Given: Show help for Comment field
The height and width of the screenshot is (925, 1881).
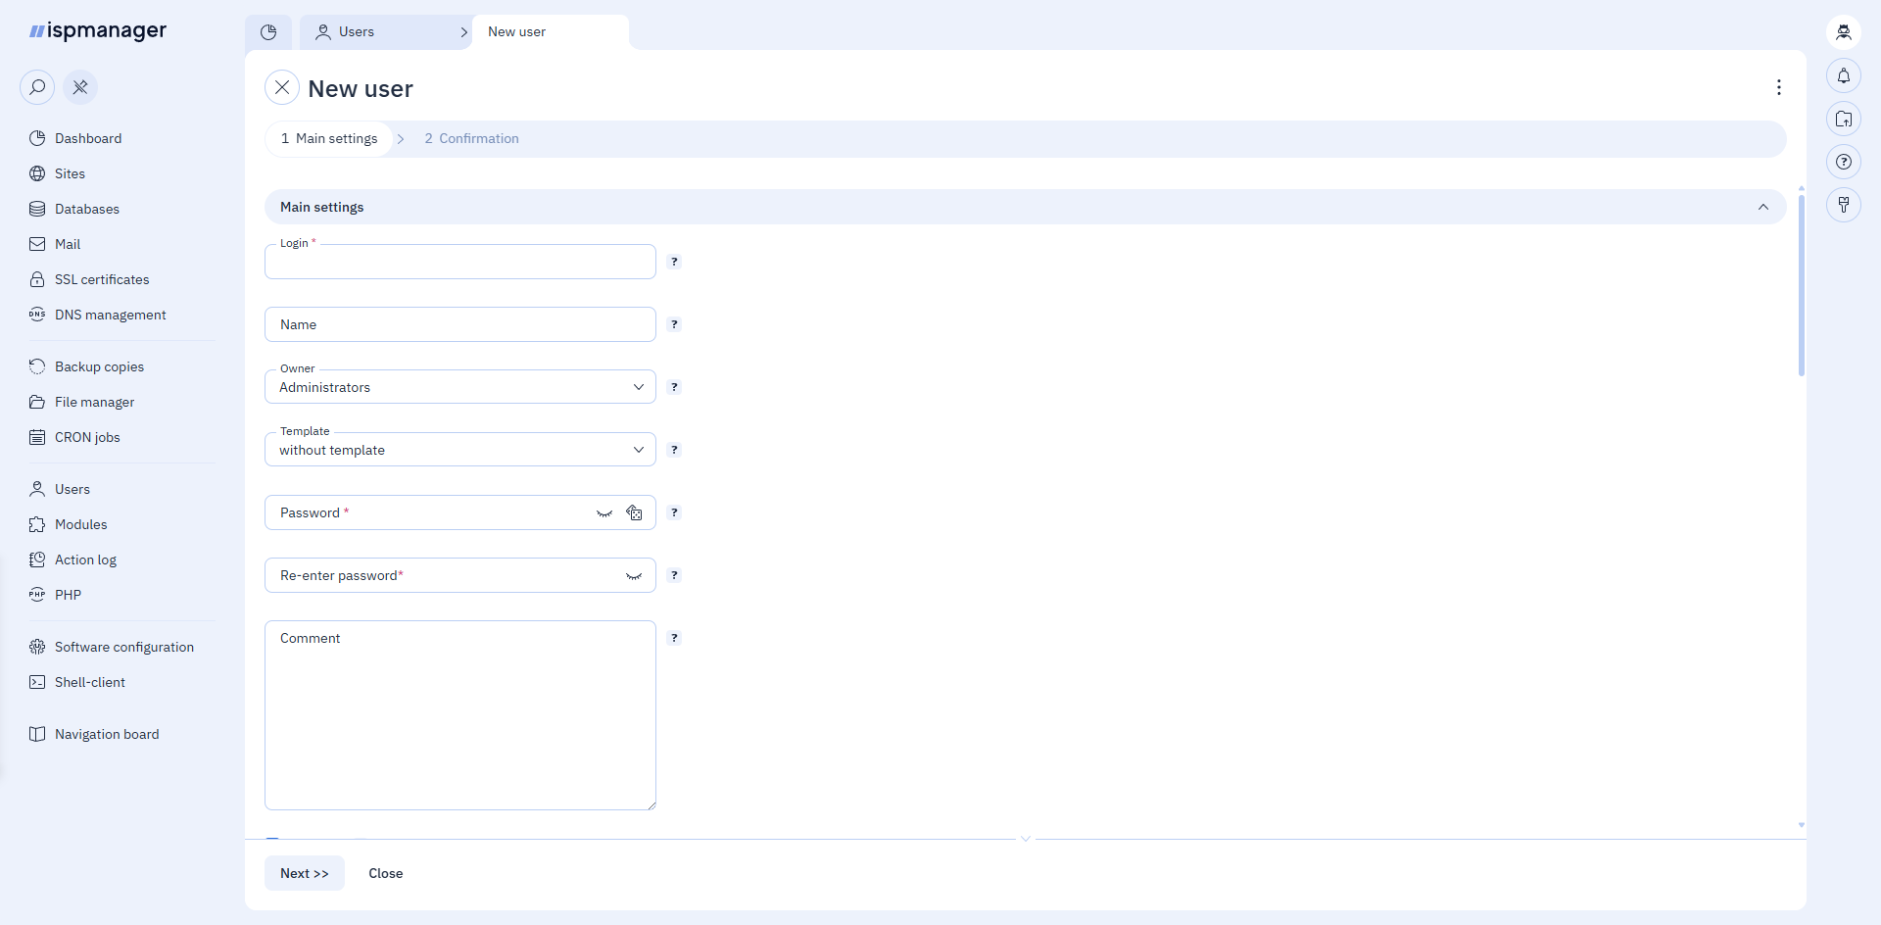Looking at the screenshot, I should click(x=674, y=638).
